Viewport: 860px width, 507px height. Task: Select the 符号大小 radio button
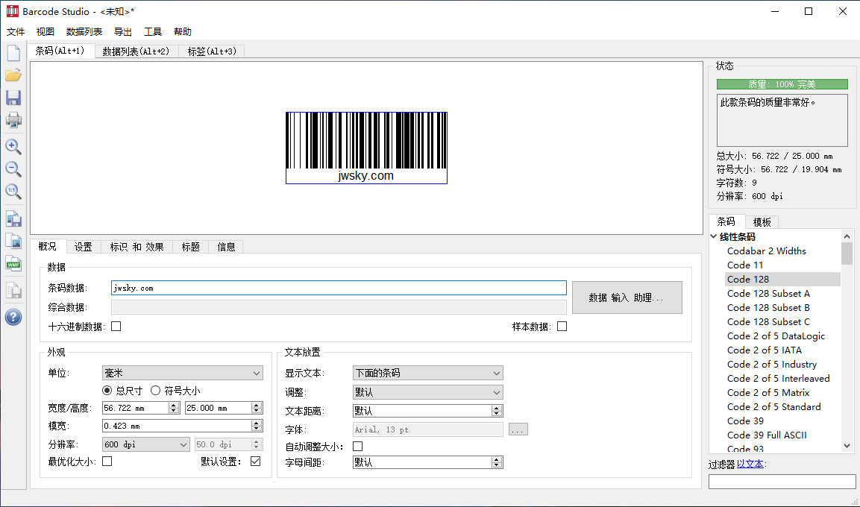(x=156, y=391)
